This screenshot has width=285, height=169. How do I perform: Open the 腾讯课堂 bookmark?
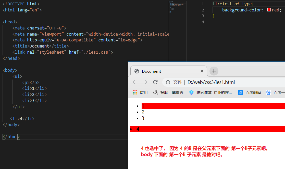click(x=210, y=93)
